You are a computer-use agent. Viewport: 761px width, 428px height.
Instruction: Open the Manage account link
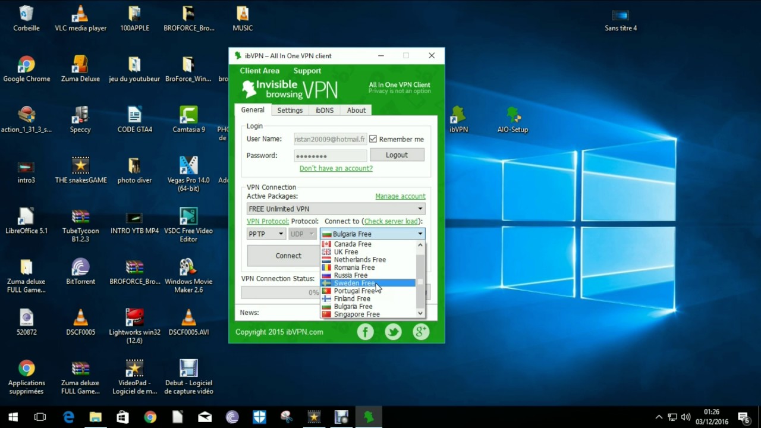coord(400,196)
